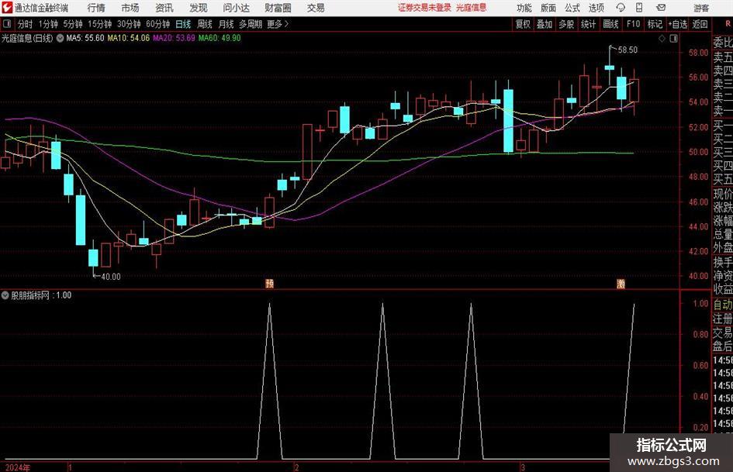Click the 光庭信息 red link in title bar
Viewport: 733px width, 472px height.
[472, 8]
